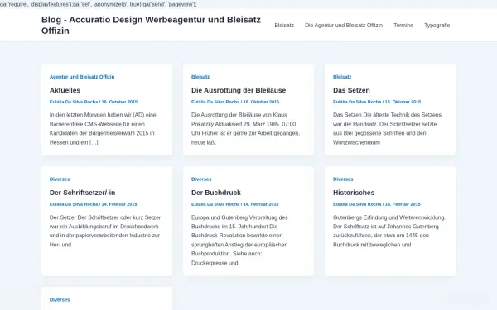Select Bleisatz category above Die Ausrottung
Image resolution: width=497 pixels, height=310 pixels.
click(200, 77)
